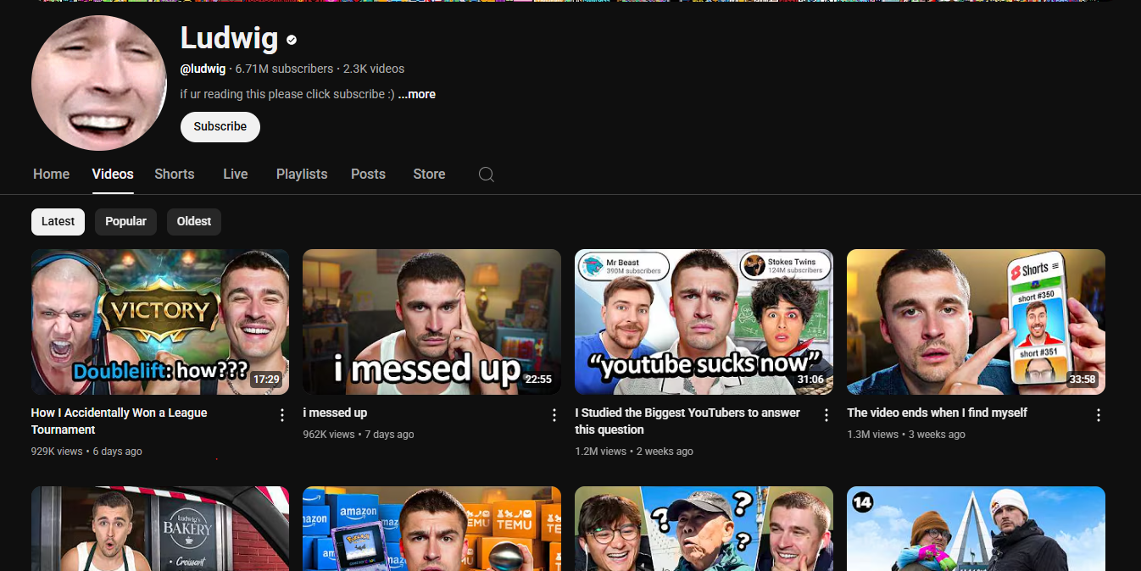The width and height of the screenshot is (1141, 571).
Task: Click '929K views • 6 days ago' text
Action: tap(86, 452)
